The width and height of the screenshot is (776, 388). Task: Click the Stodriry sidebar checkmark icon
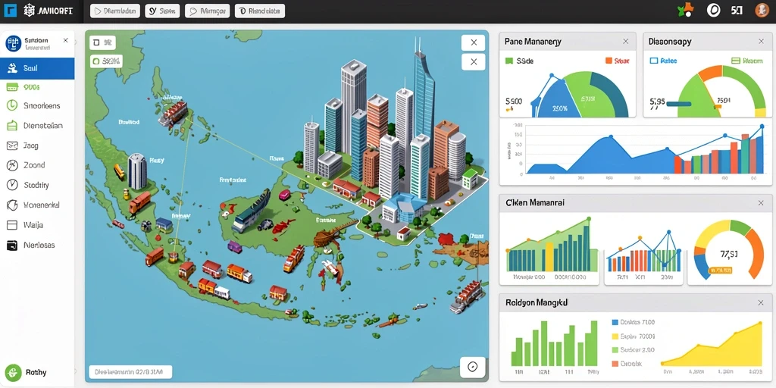coord(12,185)
